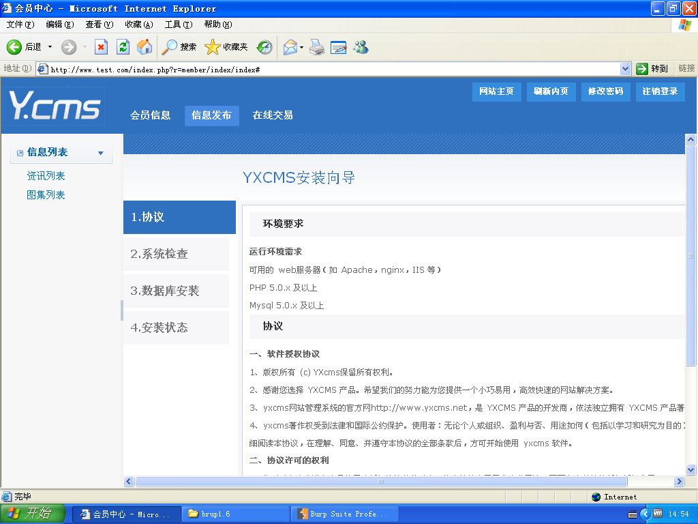Viewport: 698px width, 524px height.
Task: Switch to the 在线交易 tab
Action: [x=273, y=115]
